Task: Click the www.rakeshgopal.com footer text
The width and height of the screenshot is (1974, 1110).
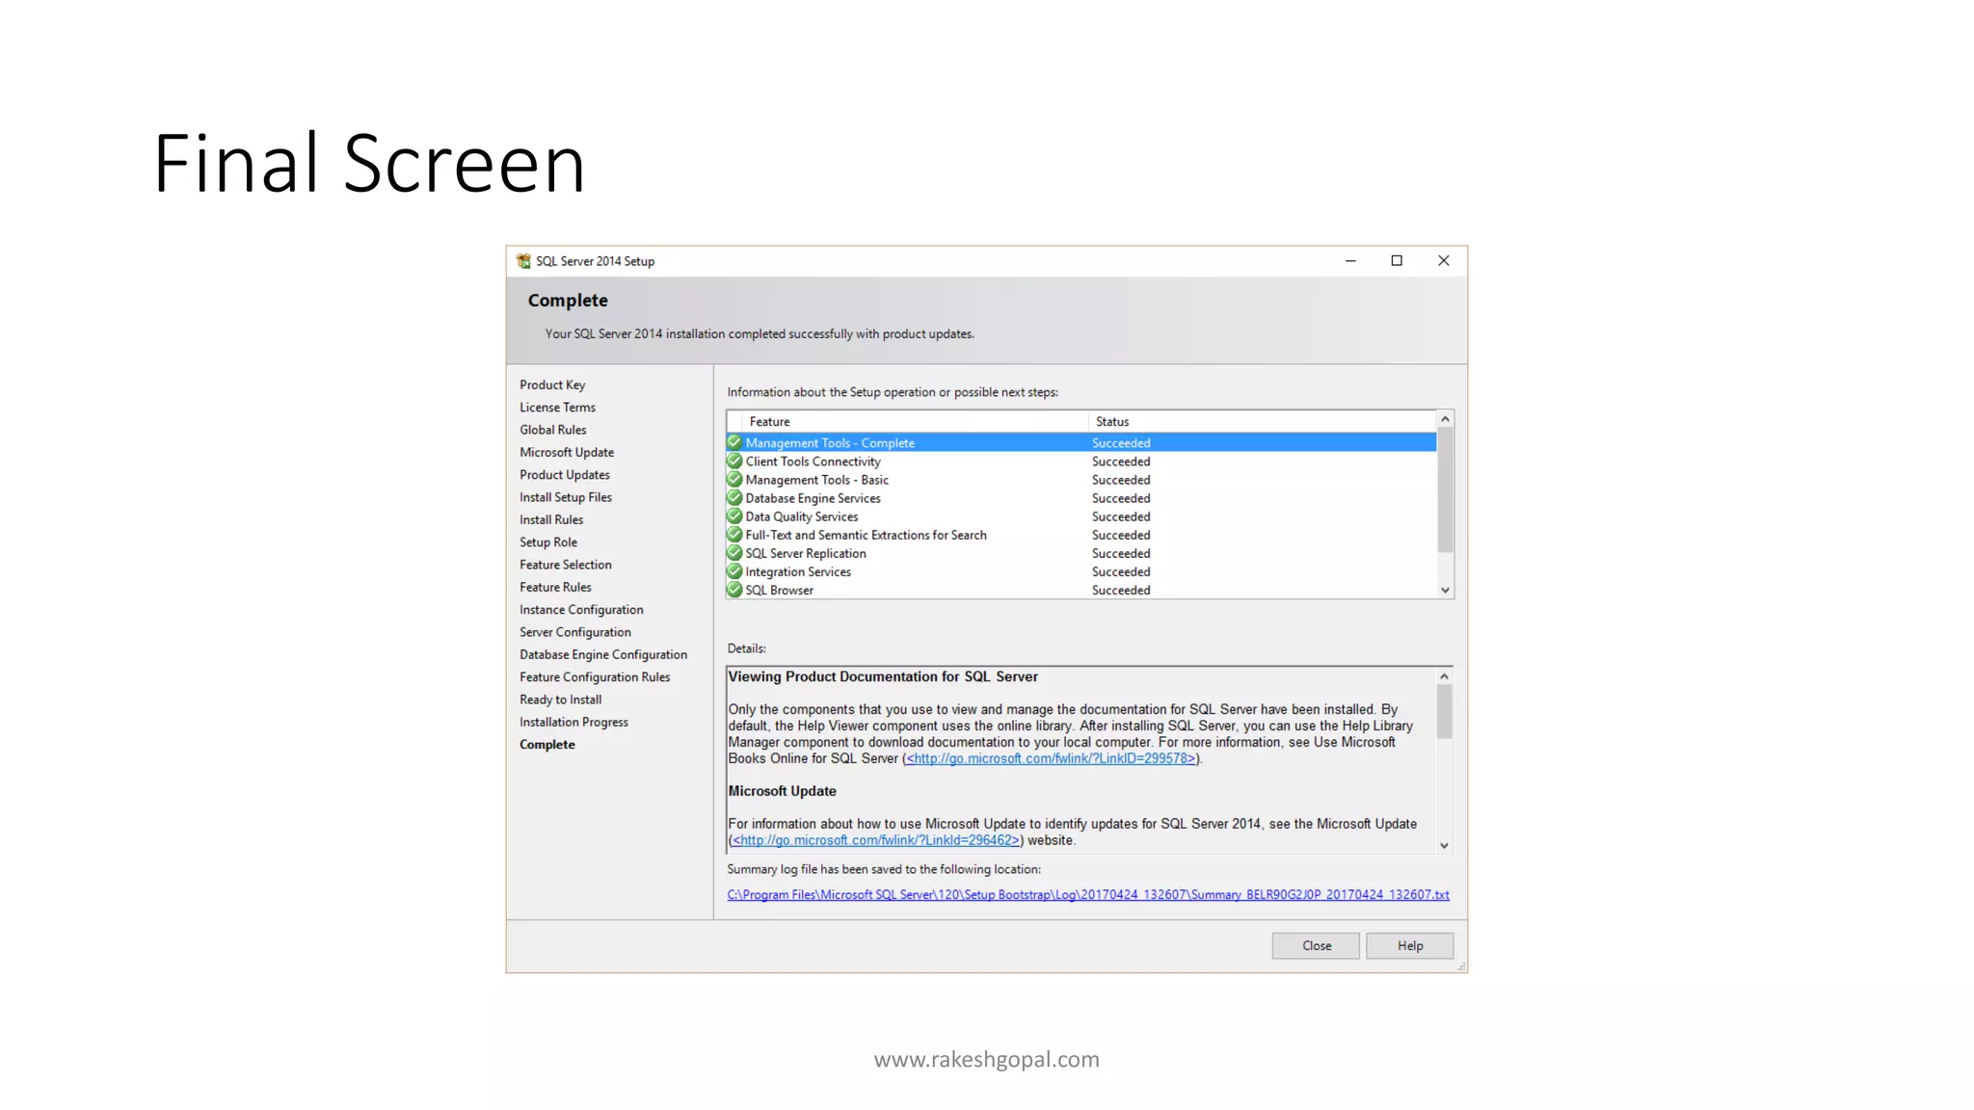Action: tap(986, 1059)
